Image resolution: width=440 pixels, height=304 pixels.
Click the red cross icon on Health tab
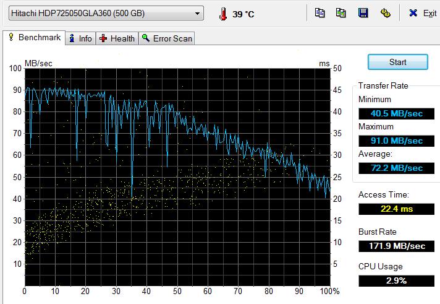(x=103, y=38)
